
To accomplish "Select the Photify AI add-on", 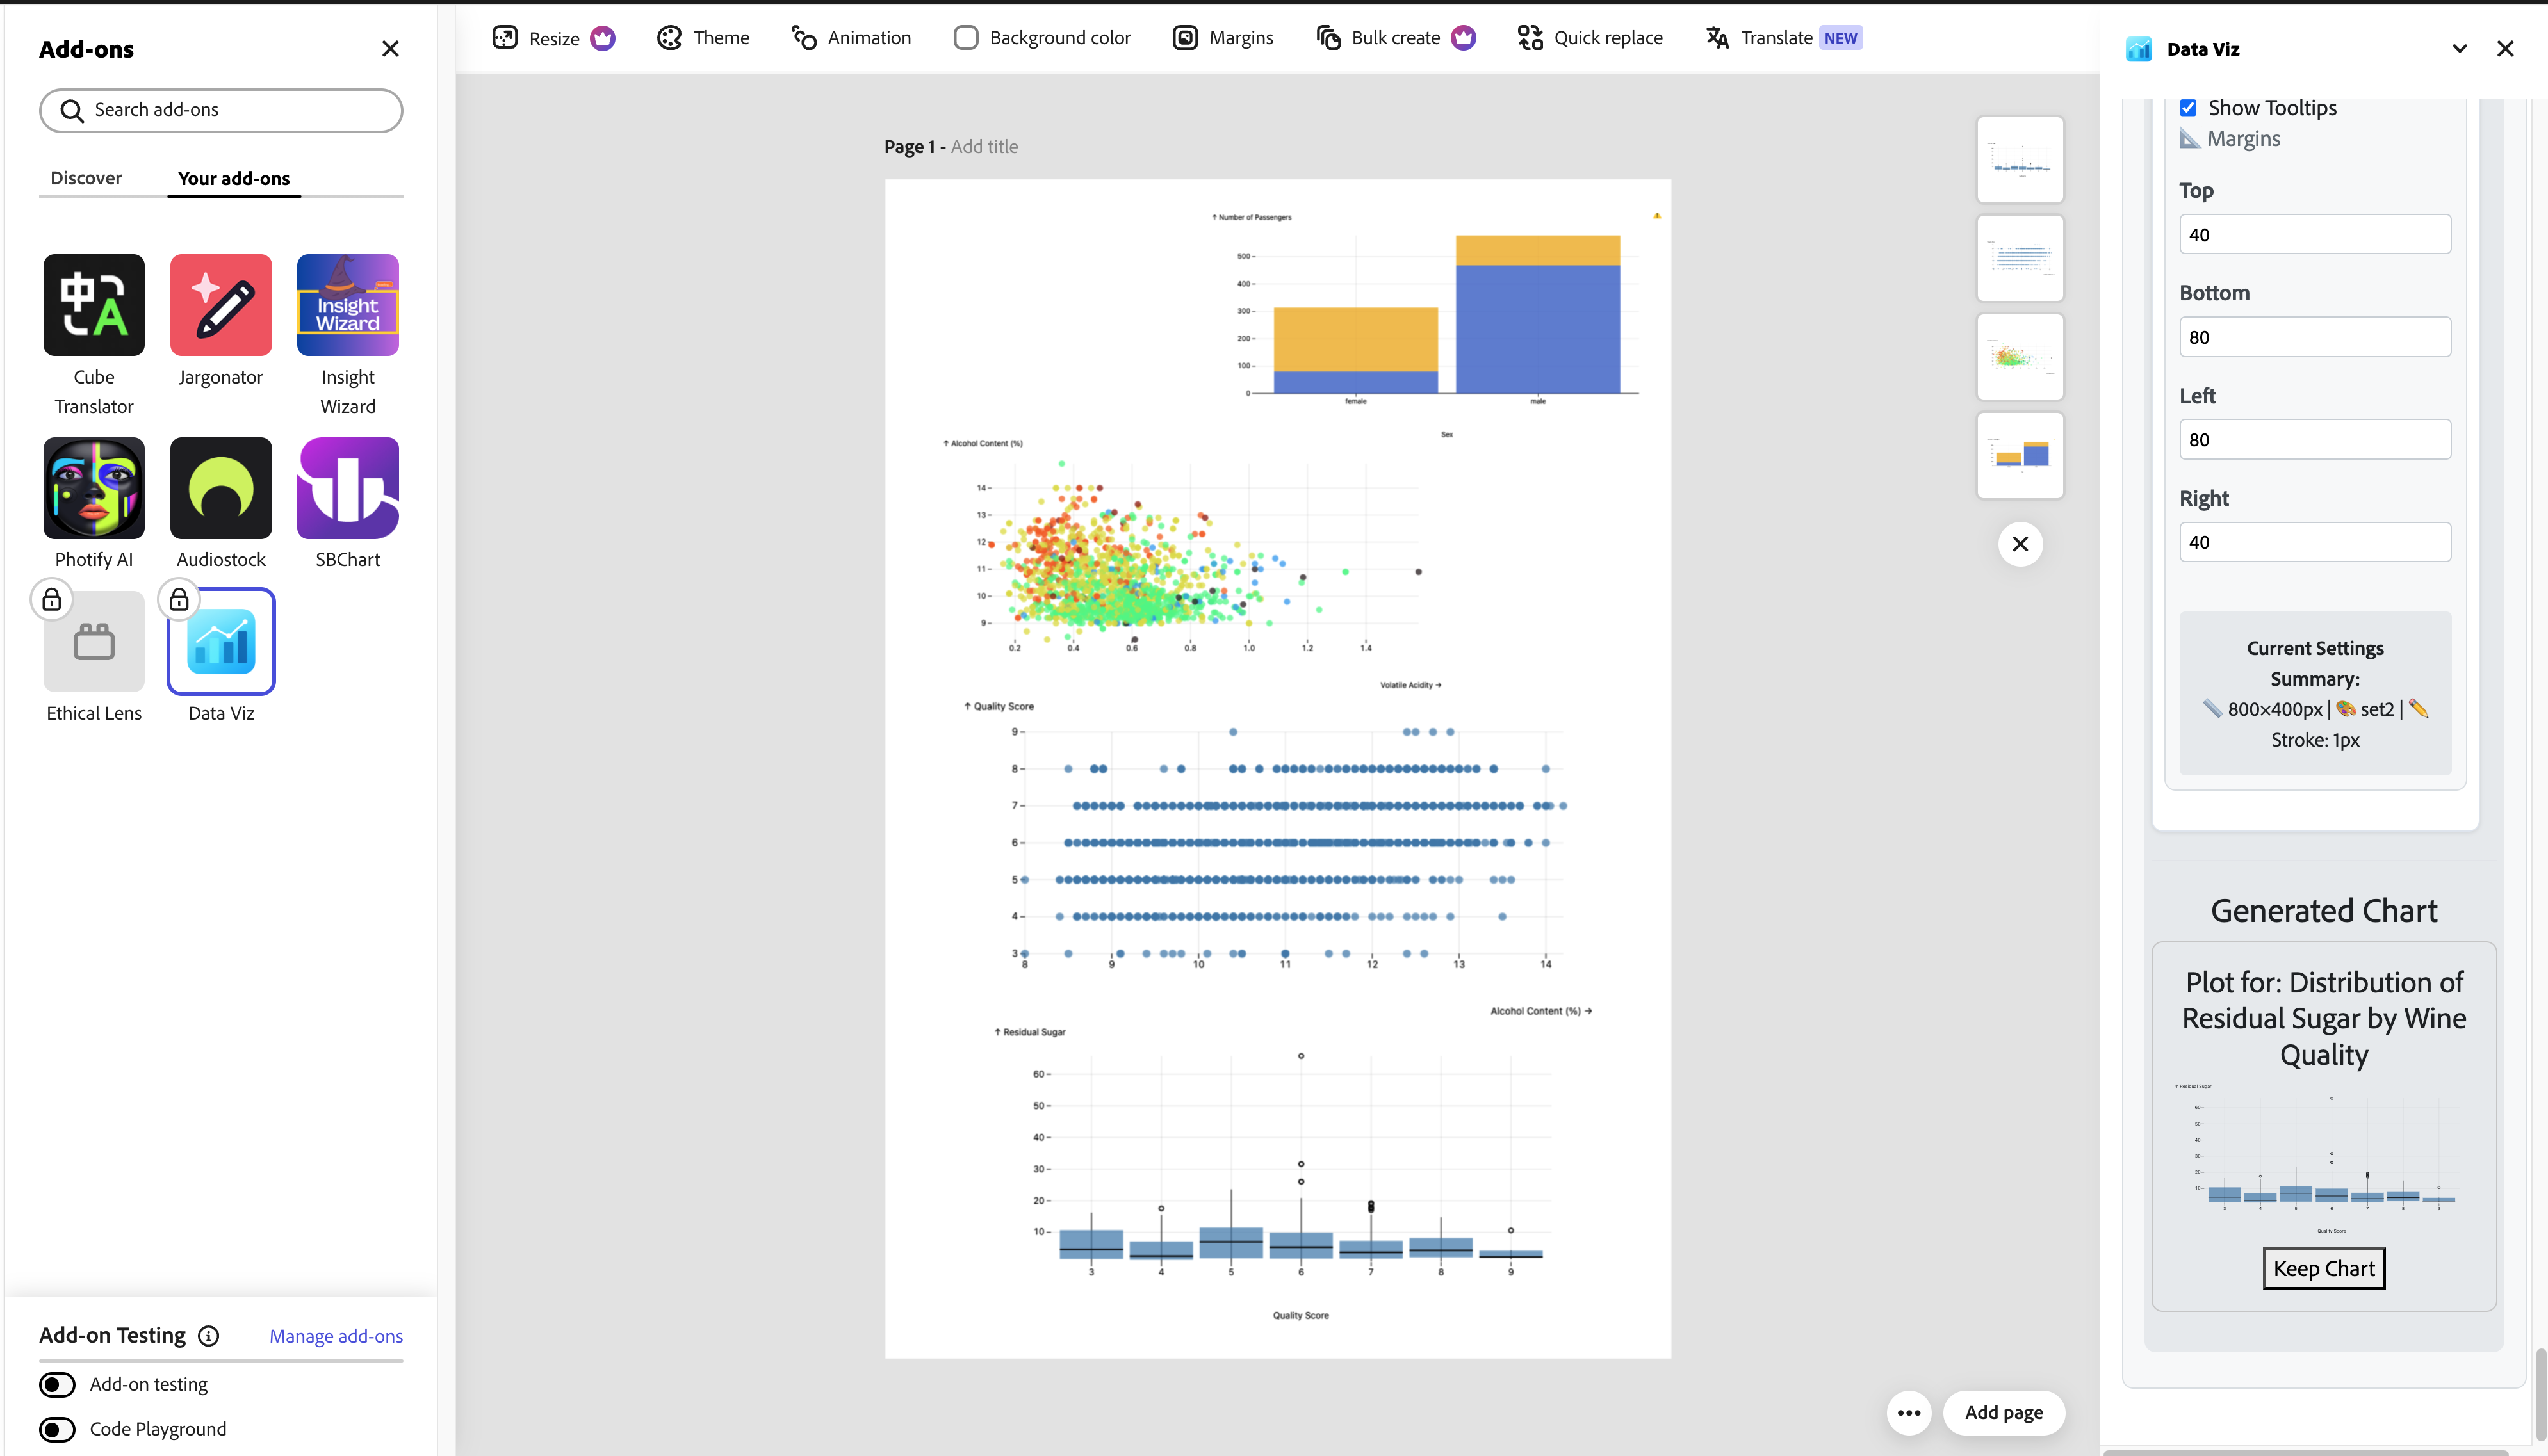I will 93,488.
